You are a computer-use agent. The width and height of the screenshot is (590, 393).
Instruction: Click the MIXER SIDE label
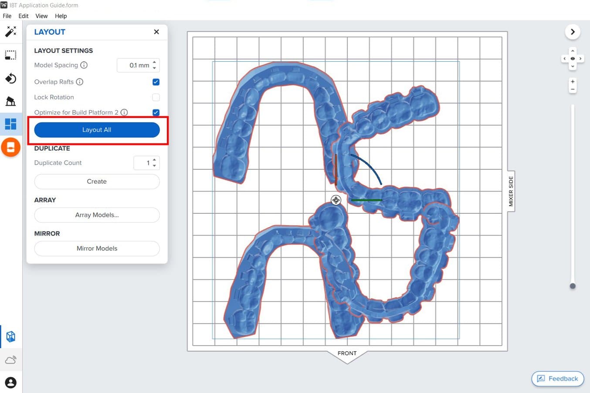(511, 191)
